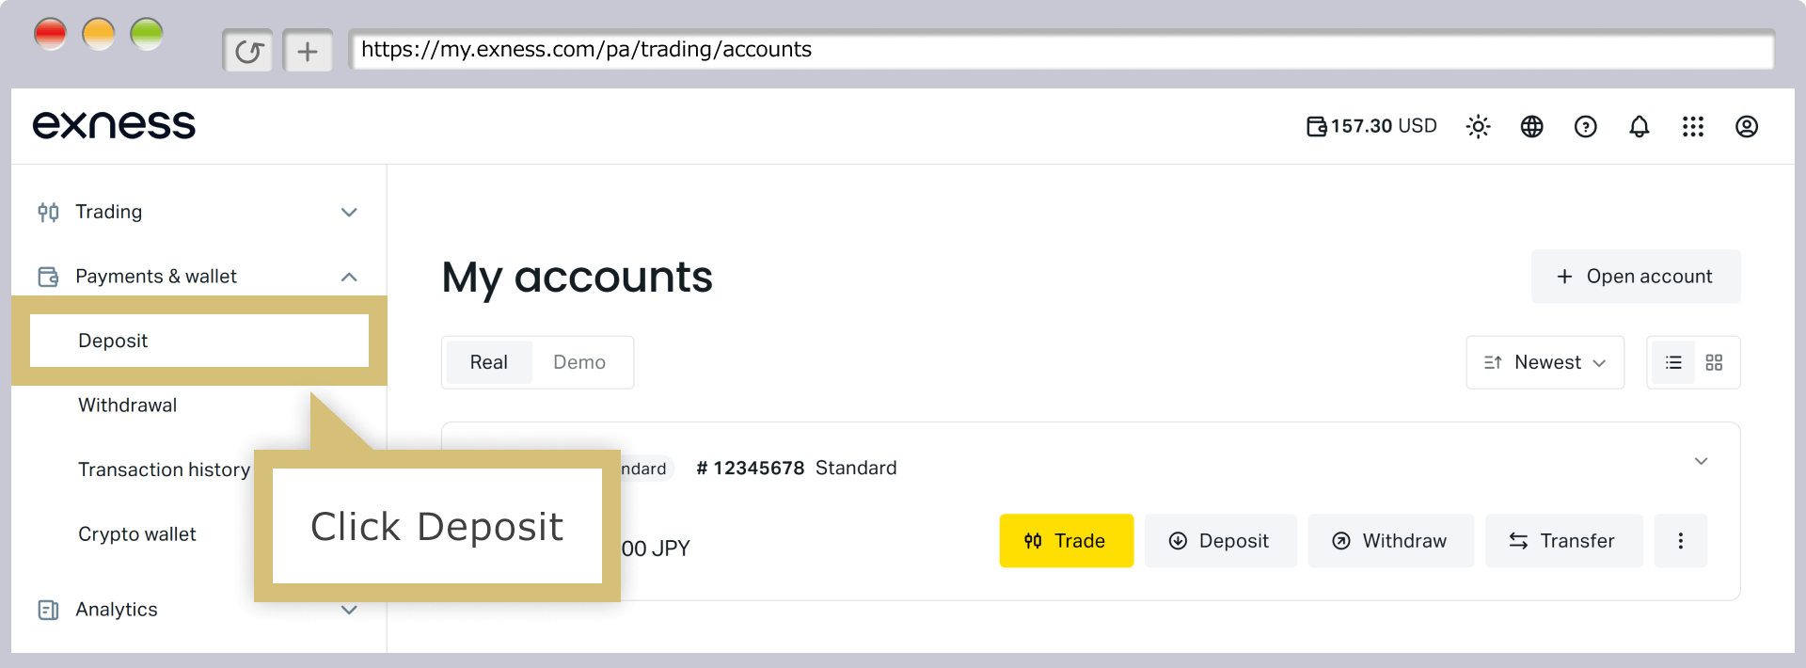Expand the Analytics sidebar section
The height and width of the screenshot is (668, 1806).
(x=349, y=610)
